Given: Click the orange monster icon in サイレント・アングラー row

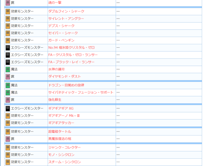Looking at the screenshot, I should pos(8,18).
